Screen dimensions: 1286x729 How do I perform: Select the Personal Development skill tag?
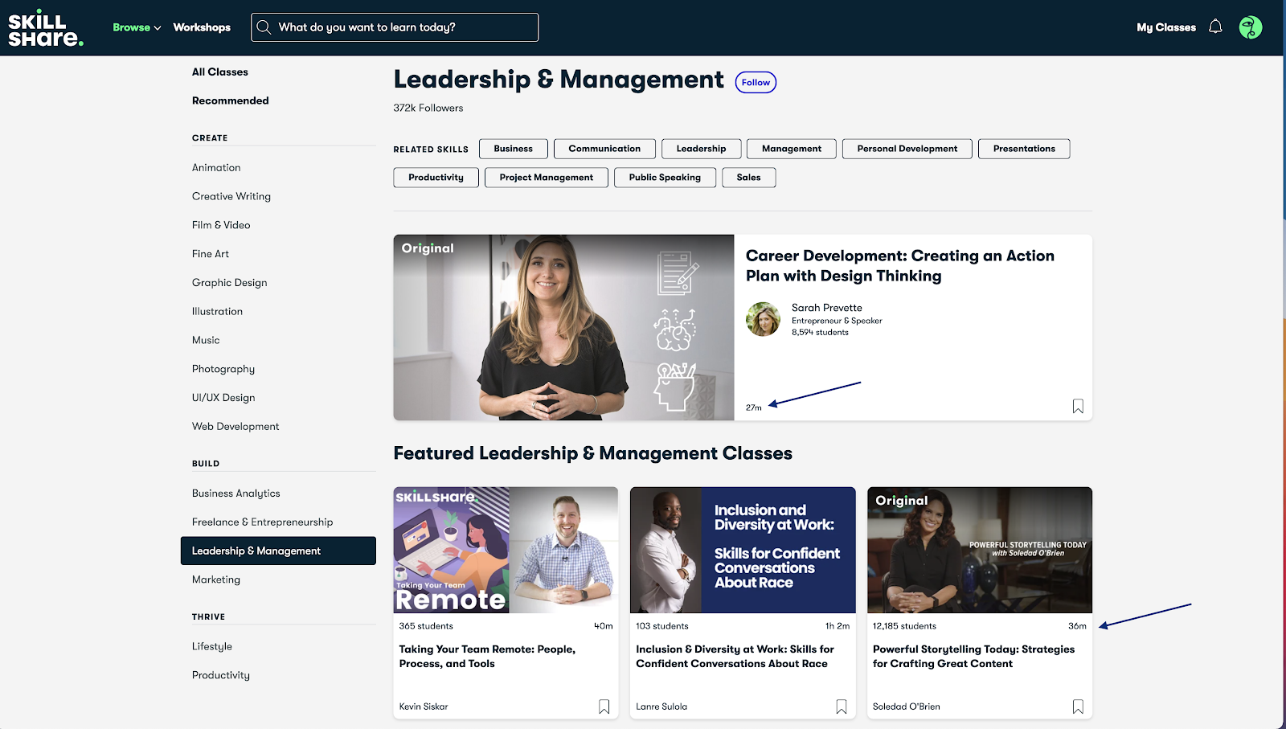tap(907, 149)
